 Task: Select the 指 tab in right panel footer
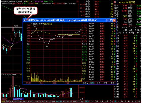pyautogui.click(x=132, y=101)
